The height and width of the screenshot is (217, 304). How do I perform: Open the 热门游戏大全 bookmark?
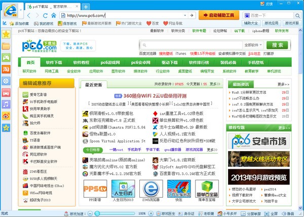[129, 23]
